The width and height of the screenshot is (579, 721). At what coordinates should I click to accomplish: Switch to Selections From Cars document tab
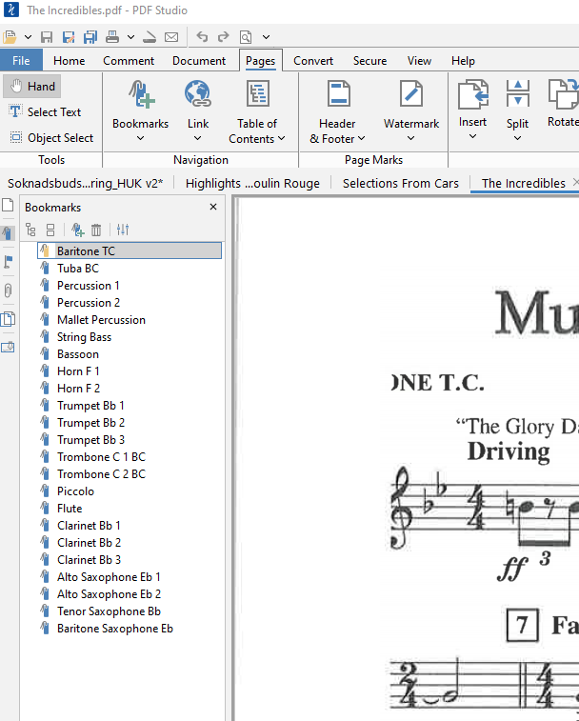[401, 183]
